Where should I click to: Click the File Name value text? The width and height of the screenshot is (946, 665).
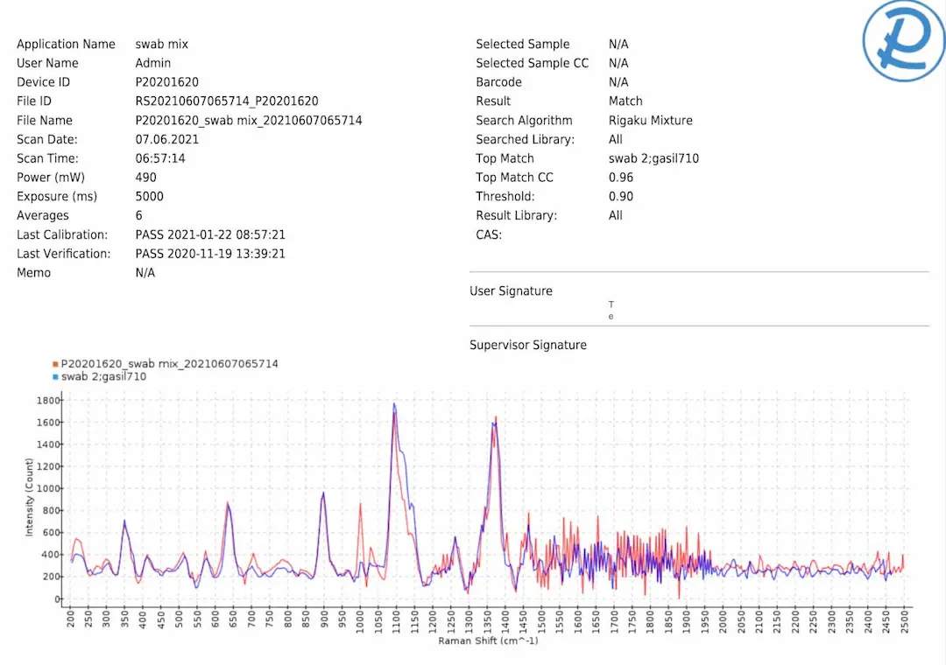(249, 121)
